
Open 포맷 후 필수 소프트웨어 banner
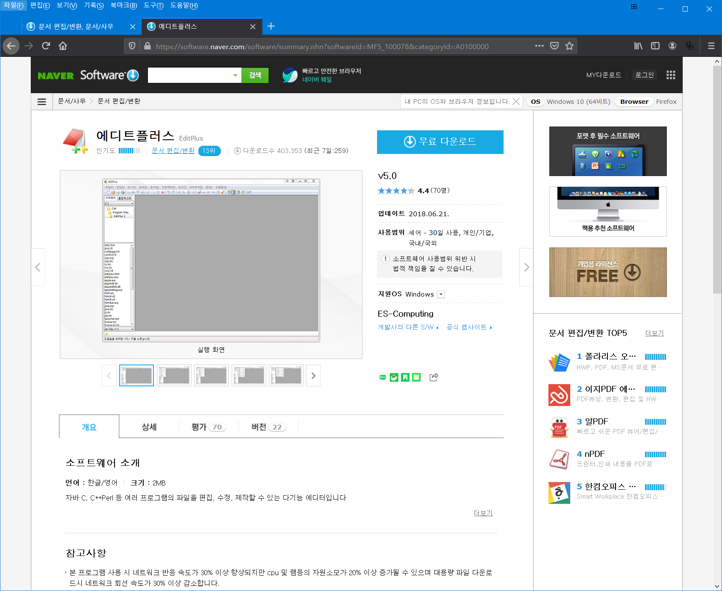point(608,151)
